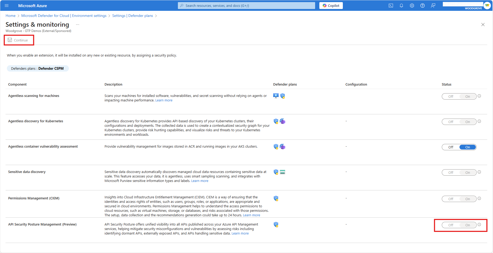The height and width of the screenshot is (253, 493).
Task: Open Learn more link for API Security Posture
Action: [240, 233]
